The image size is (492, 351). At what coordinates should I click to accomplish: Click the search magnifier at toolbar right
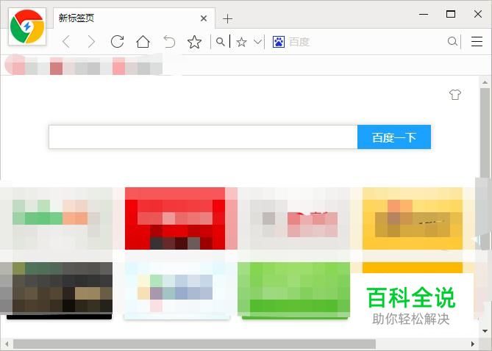tap(452, 41)
